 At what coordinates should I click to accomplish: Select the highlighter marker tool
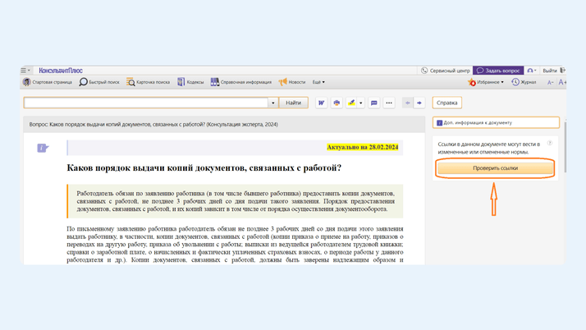click(x=351, y=103)
